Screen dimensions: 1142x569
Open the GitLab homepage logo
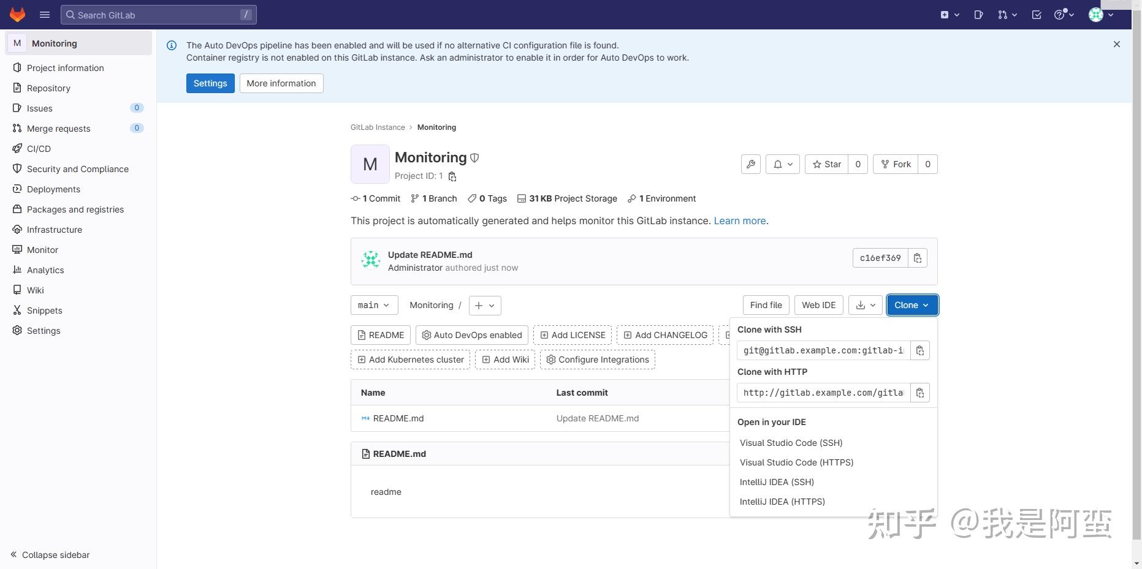[x=17, y=14]
